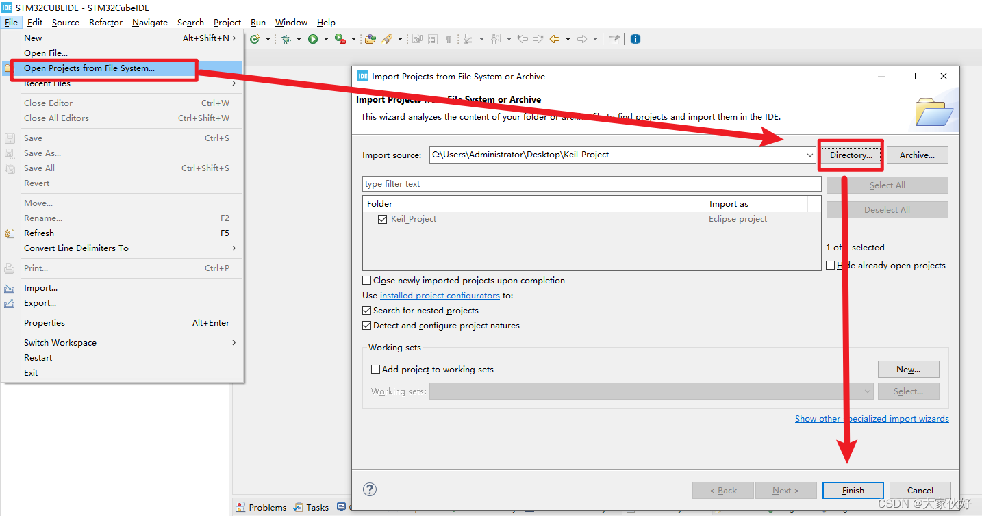Click the blue Information Center icon

pos(635,39)
